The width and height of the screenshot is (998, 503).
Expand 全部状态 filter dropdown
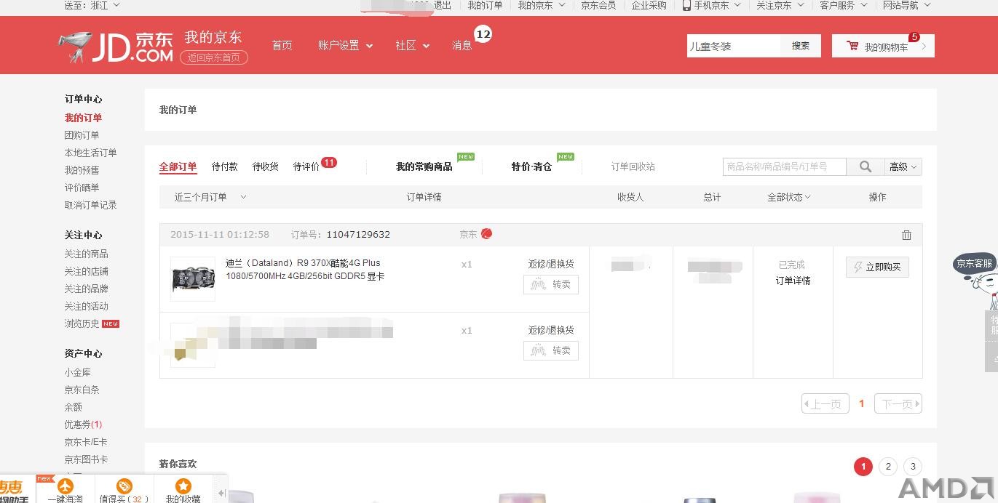click(x=788, y=197)
